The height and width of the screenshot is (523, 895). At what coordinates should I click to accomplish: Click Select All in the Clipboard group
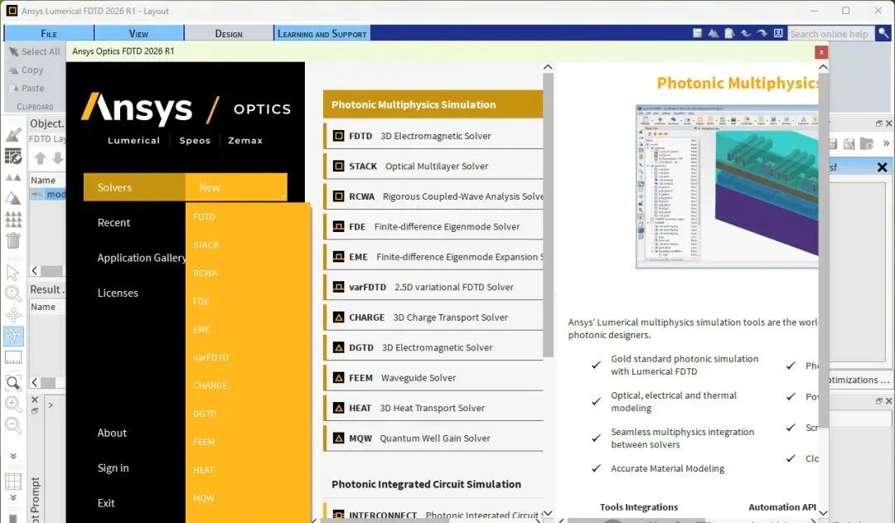pyautogui.click(x=35, y=51)
